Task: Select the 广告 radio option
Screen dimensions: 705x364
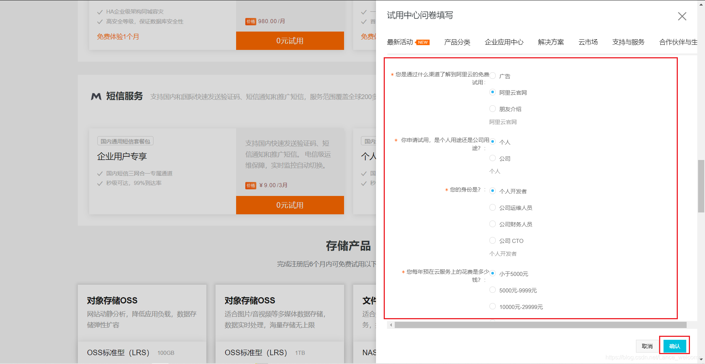Action: 493,76
